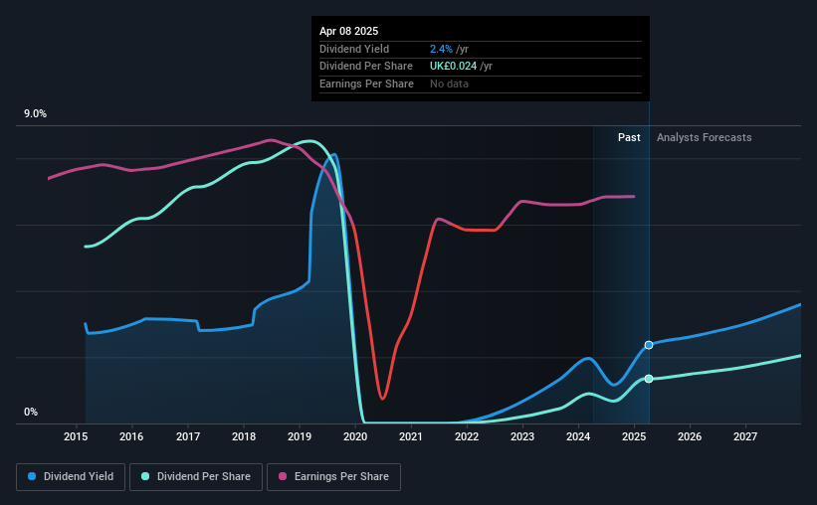817x505 pixels.
Task: Click the 2018 x-axis label
Action: tap(244, 436)
